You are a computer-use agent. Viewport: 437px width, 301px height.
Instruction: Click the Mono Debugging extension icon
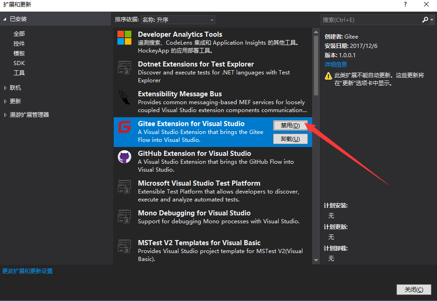pyautogui.click(x=124, y=216)
